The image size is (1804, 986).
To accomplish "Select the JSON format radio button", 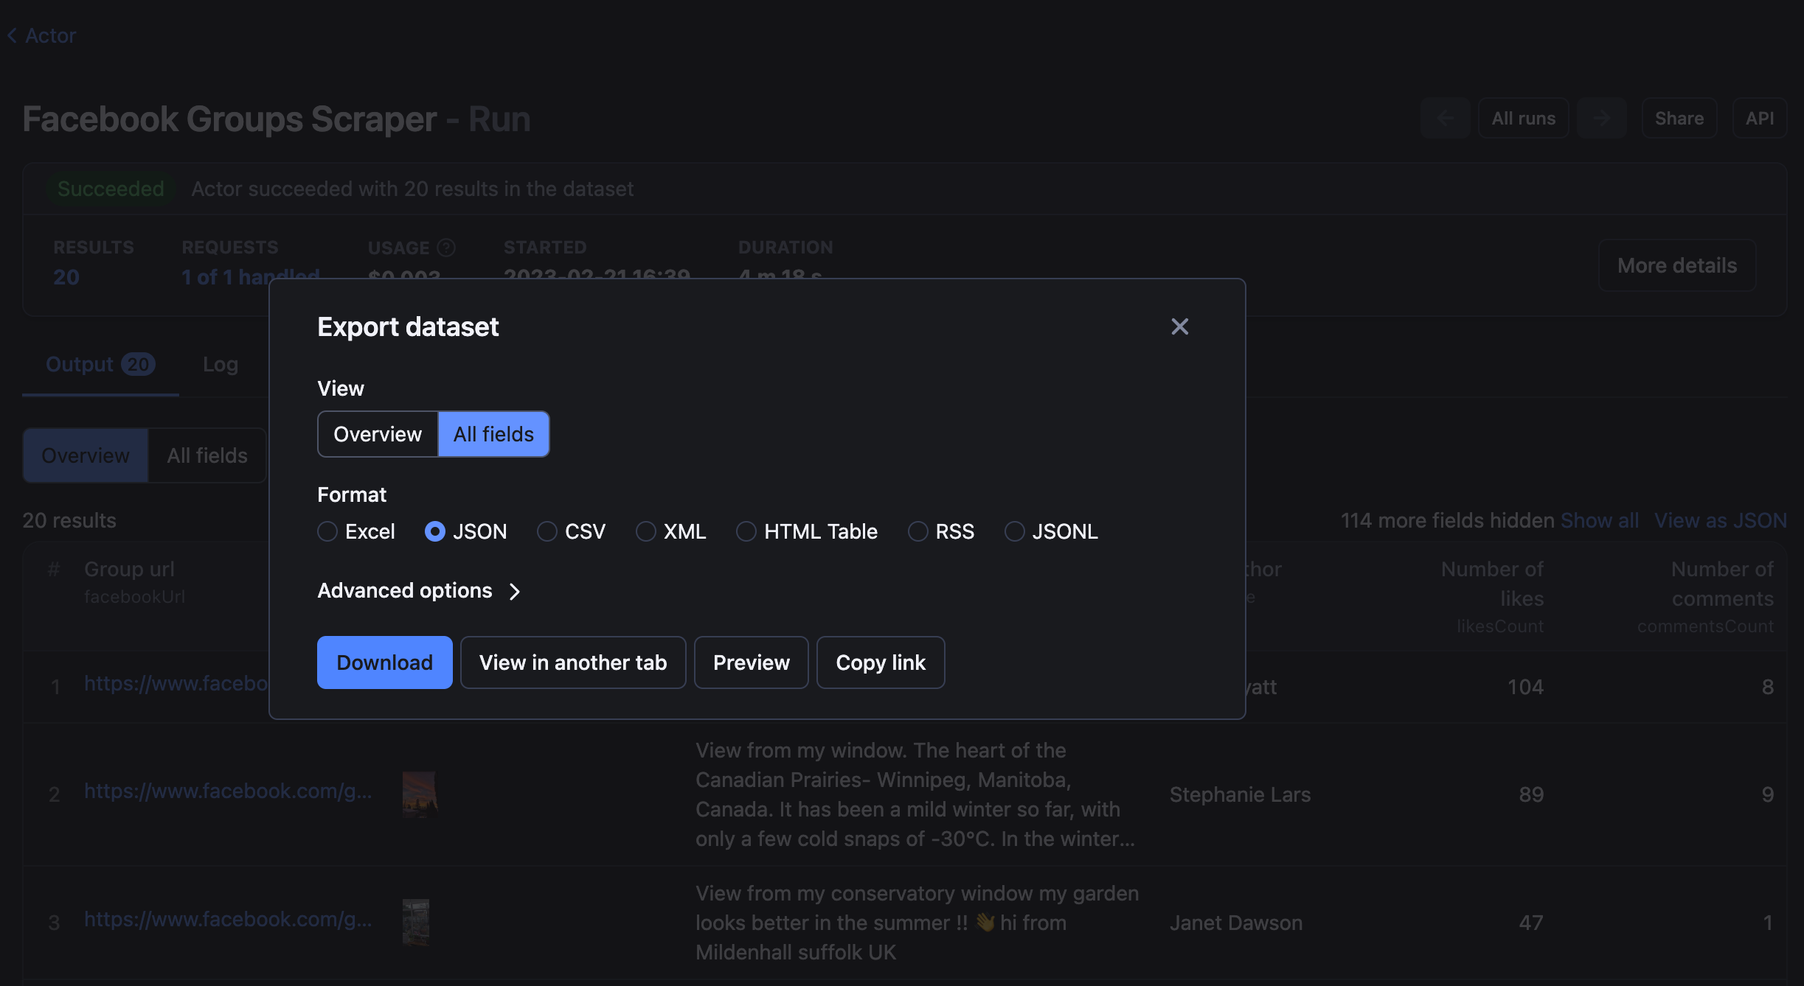I will pos(435,531).
